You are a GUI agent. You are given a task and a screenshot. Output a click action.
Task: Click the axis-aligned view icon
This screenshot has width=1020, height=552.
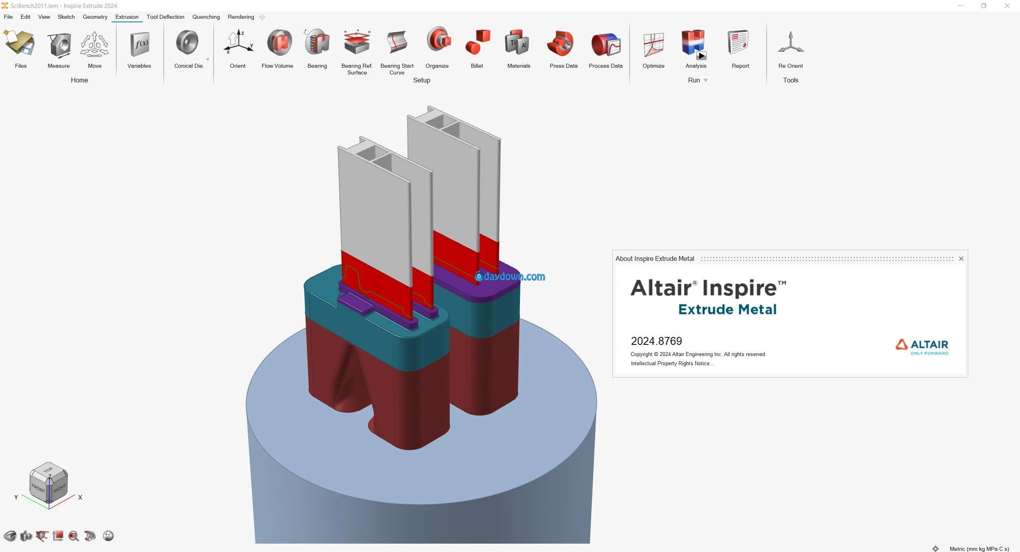point(58,536)
